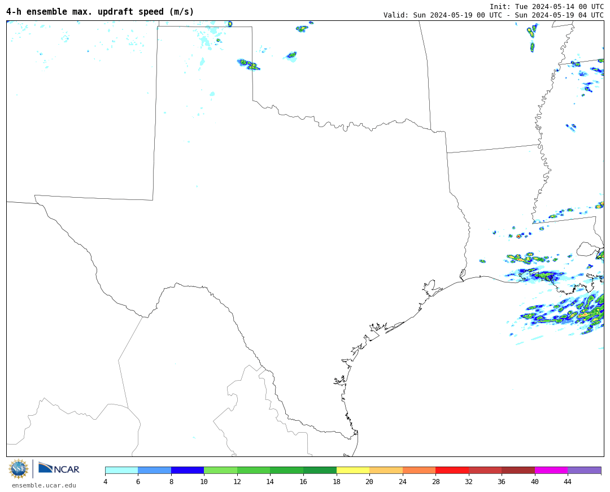Click the colorbar label '24'
This screenshot has height=492, width=610.
pos(403,481)
